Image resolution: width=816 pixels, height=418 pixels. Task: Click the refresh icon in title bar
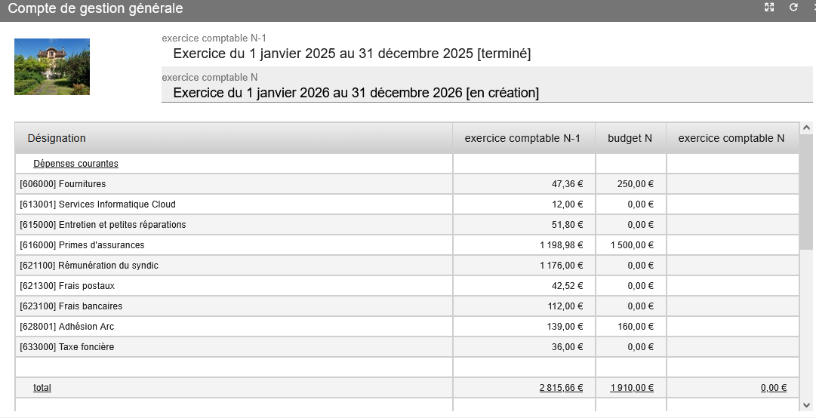tap(793, 8)
